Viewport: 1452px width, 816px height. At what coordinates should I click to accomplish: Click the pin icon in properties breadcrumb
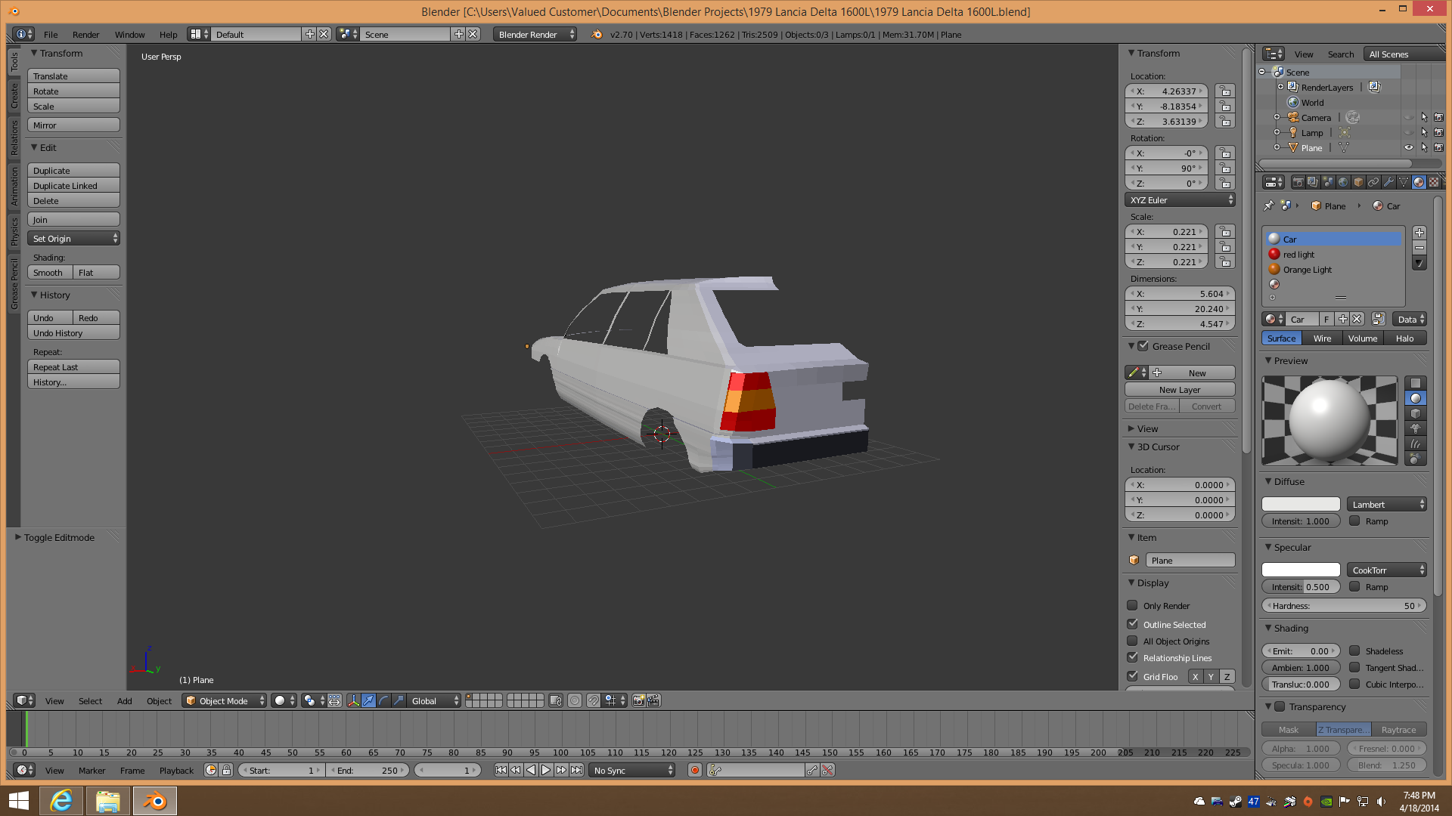(x=1269, y=206)
